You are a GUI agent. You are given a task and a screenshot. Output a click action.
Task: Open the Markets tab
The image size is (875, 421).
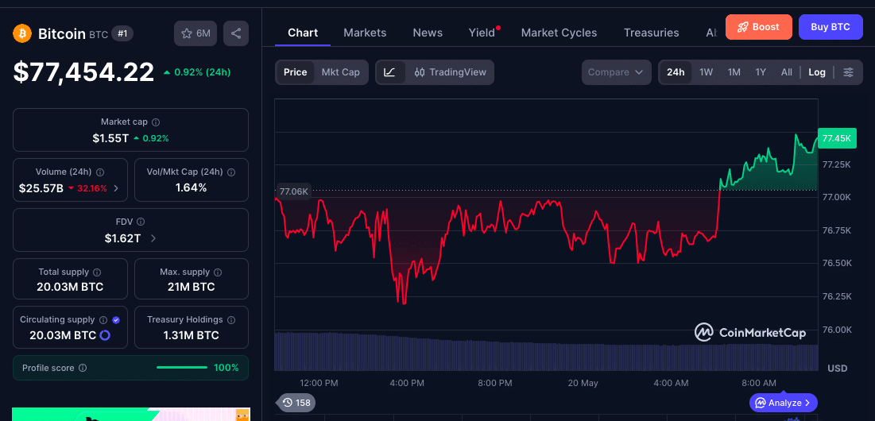click(x=365, y=33)
